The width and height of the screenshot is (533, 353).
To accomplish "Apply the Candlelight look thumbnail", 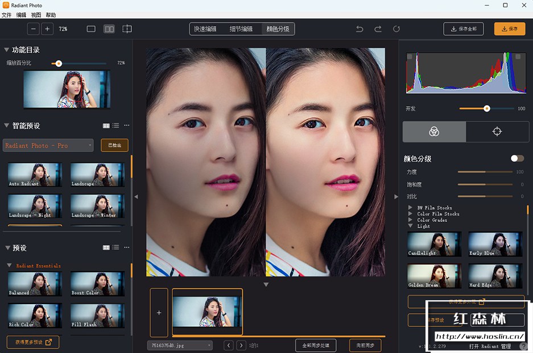I will point(435,244).
